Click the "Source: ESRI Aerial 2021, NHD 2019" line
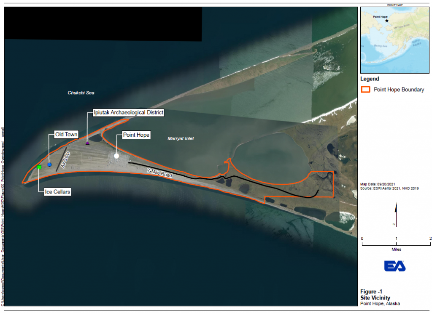Viewport: 432px width, 313px height. (389, 188)
